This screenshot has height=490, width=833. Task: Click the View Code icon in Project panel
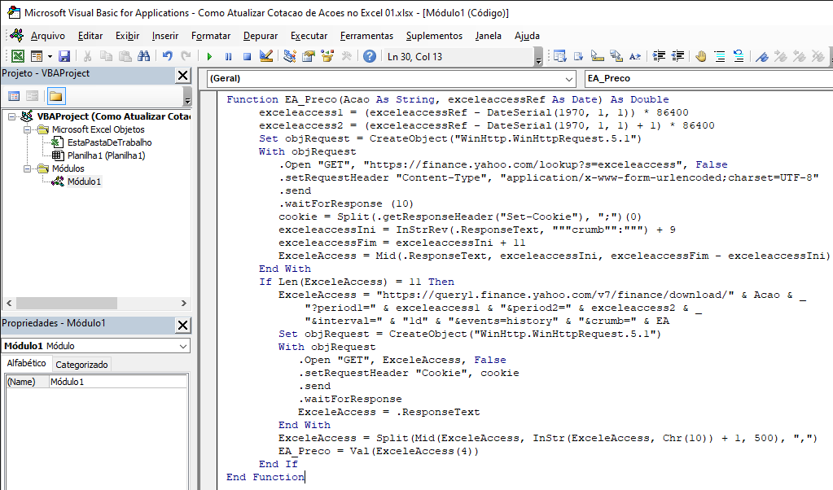click(15, 96)
